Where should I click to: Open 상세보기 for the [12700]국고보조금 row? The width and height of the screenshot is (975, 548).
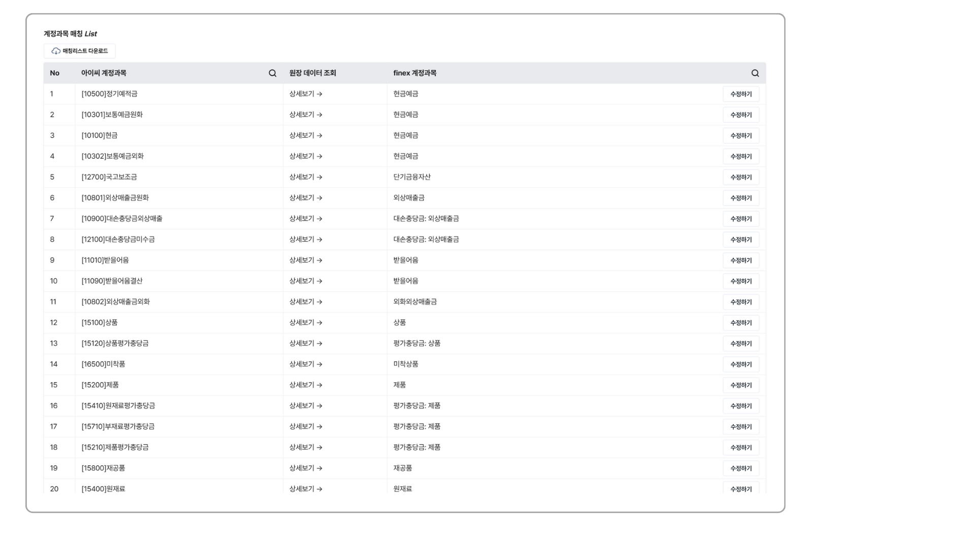point(306,177)
